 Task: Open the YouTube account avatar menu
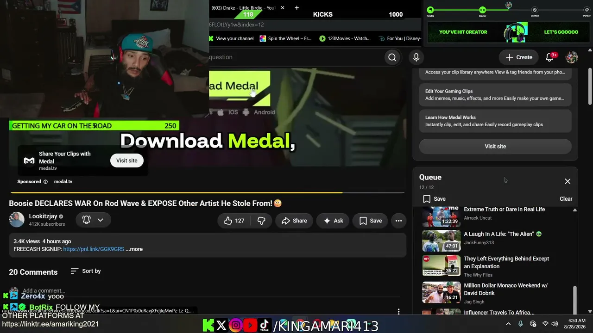pyautogui.click(x=572, y=57)
